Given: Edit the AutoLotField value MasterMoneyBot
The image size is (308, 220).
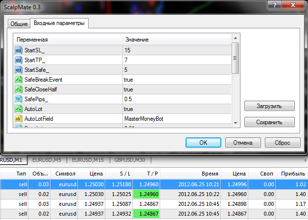Looking at the screenshot, I should pos(177,119).
